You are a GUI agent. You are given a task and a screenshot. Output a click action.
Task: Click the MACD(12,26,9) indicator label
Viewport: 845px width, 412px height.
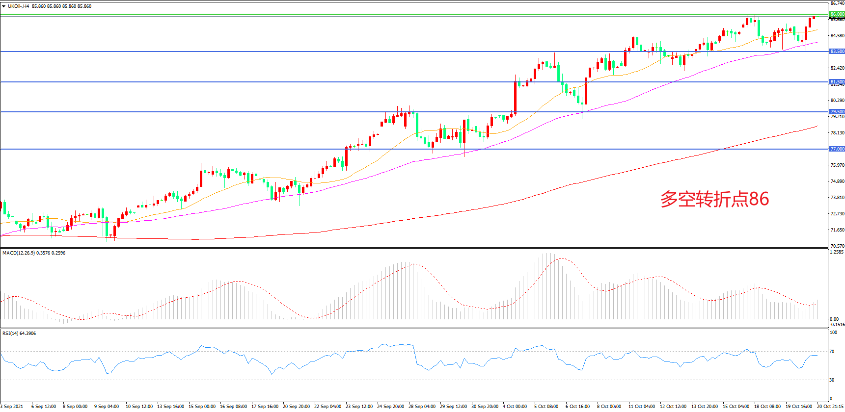[x=19, y=253]
